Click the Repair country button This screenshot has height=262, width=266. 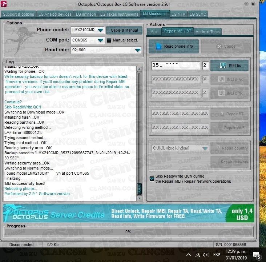click(x=229, y=148)
